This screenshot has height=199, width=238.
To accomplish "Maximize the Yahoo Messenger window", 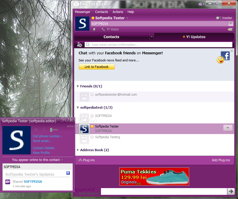I will point(218,3).
